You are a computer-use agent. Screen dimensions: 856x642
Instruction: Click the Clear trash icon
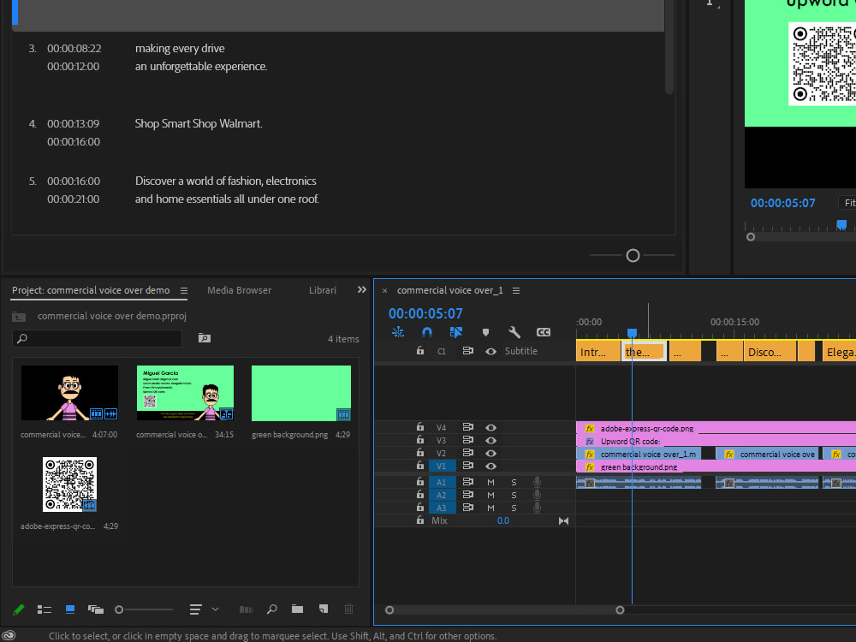coord(349,609)
